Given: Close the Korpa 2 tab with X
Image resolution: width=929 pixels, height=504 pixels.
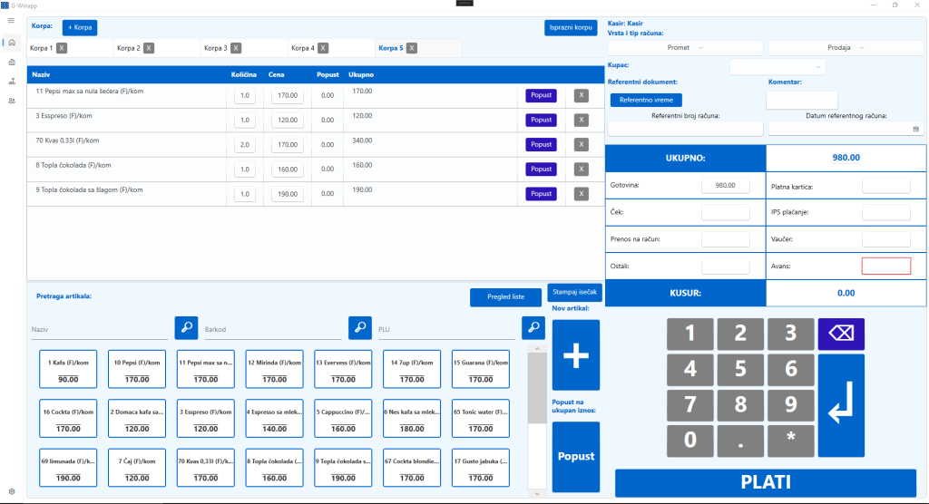Looking at the screenshot, I should [x=149, y=48].
